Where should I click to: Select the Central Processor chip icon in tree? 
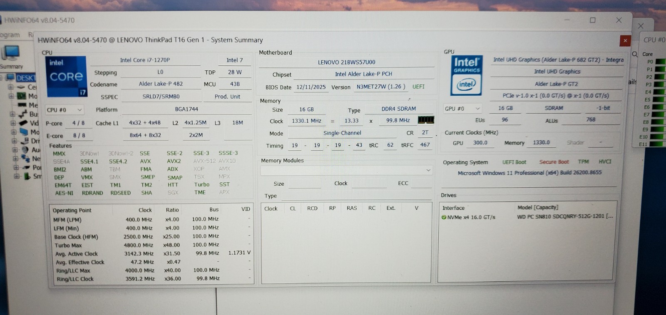tap(22, 87)
